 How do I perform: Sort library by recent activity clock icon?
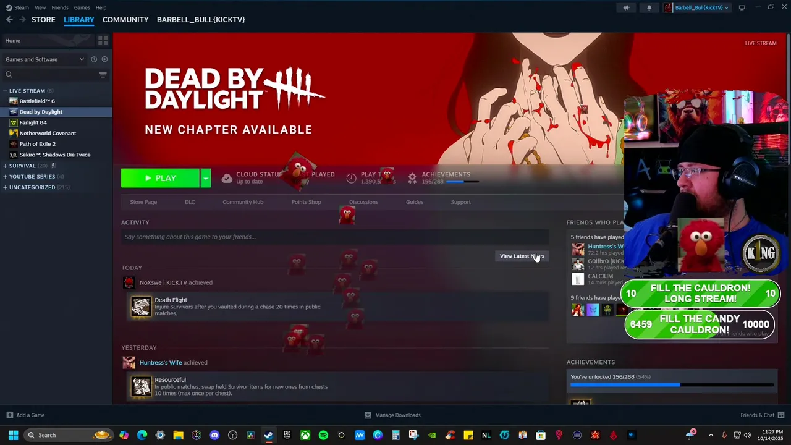pyautogui.click(x=94, y=59)
